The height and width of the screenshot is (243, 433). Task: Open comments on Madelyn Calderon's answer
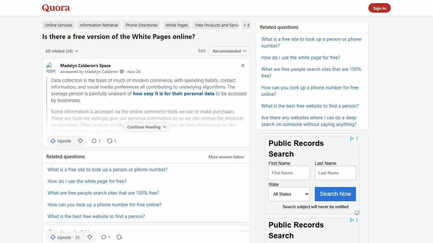[x=96, y=141]
